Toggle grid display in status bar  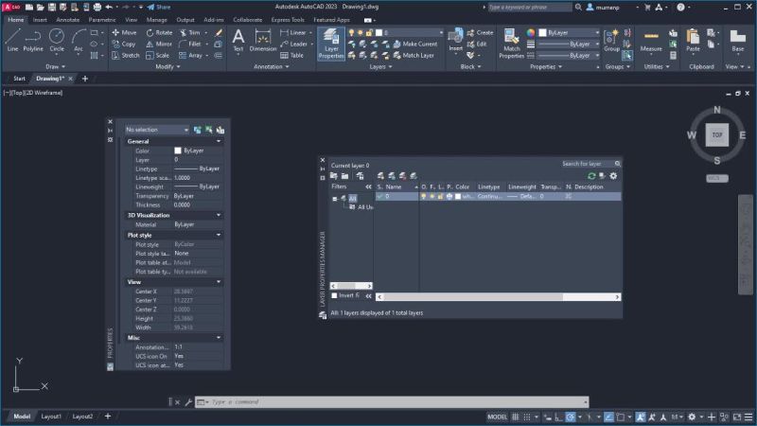click(515, 417)
